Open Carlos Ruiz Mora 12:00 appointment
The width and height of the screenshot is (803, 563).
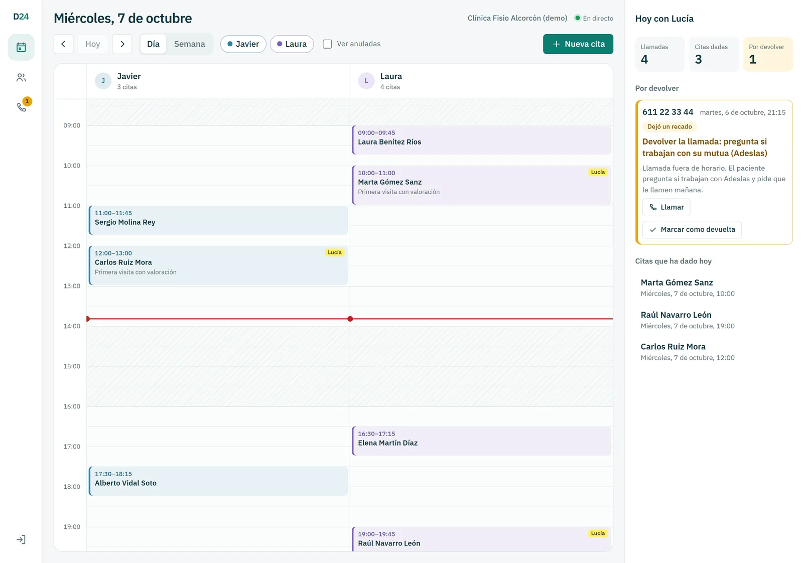click(218, 265)
